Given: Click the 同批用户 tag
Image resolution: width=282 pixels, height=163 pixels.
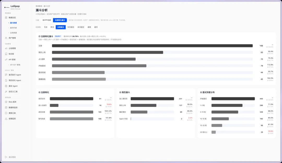Looking at the screenshot, I should pyautogui.click(x=58, y=36).
